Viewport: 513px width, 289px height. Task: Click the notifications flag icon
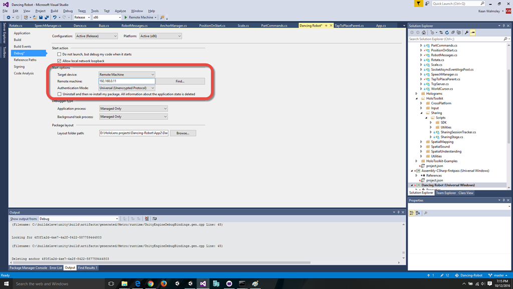pyautogui.click(x=418, y=4)
